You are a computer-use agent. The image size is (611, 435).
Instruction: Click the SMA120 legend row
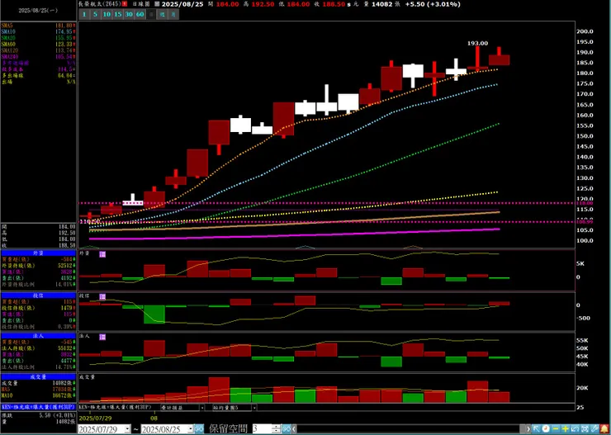click(x=38, y=50)
